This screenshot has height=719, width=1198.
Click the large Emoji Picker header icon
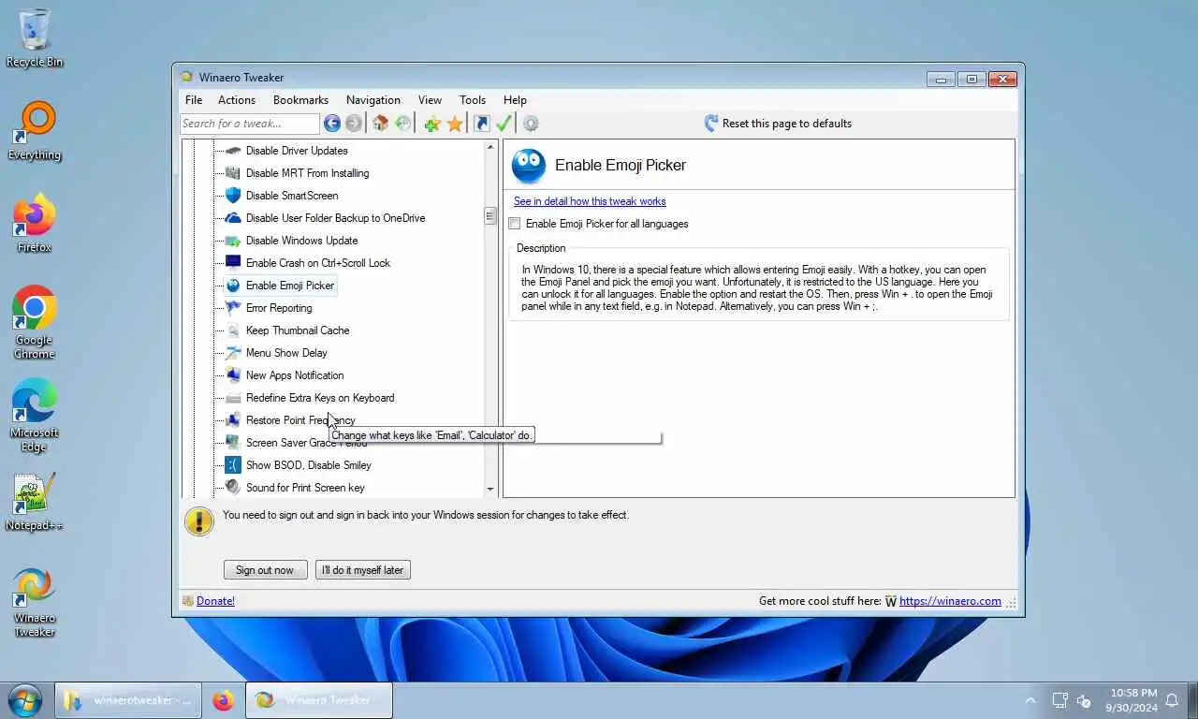(529, 166)
